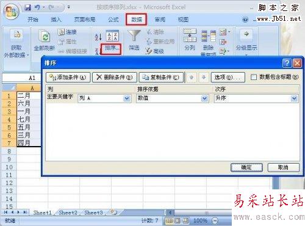Remove duplicates with 删除重复项 icon
The width and height of the screenshot is (305, 226).
click(209, 43)
